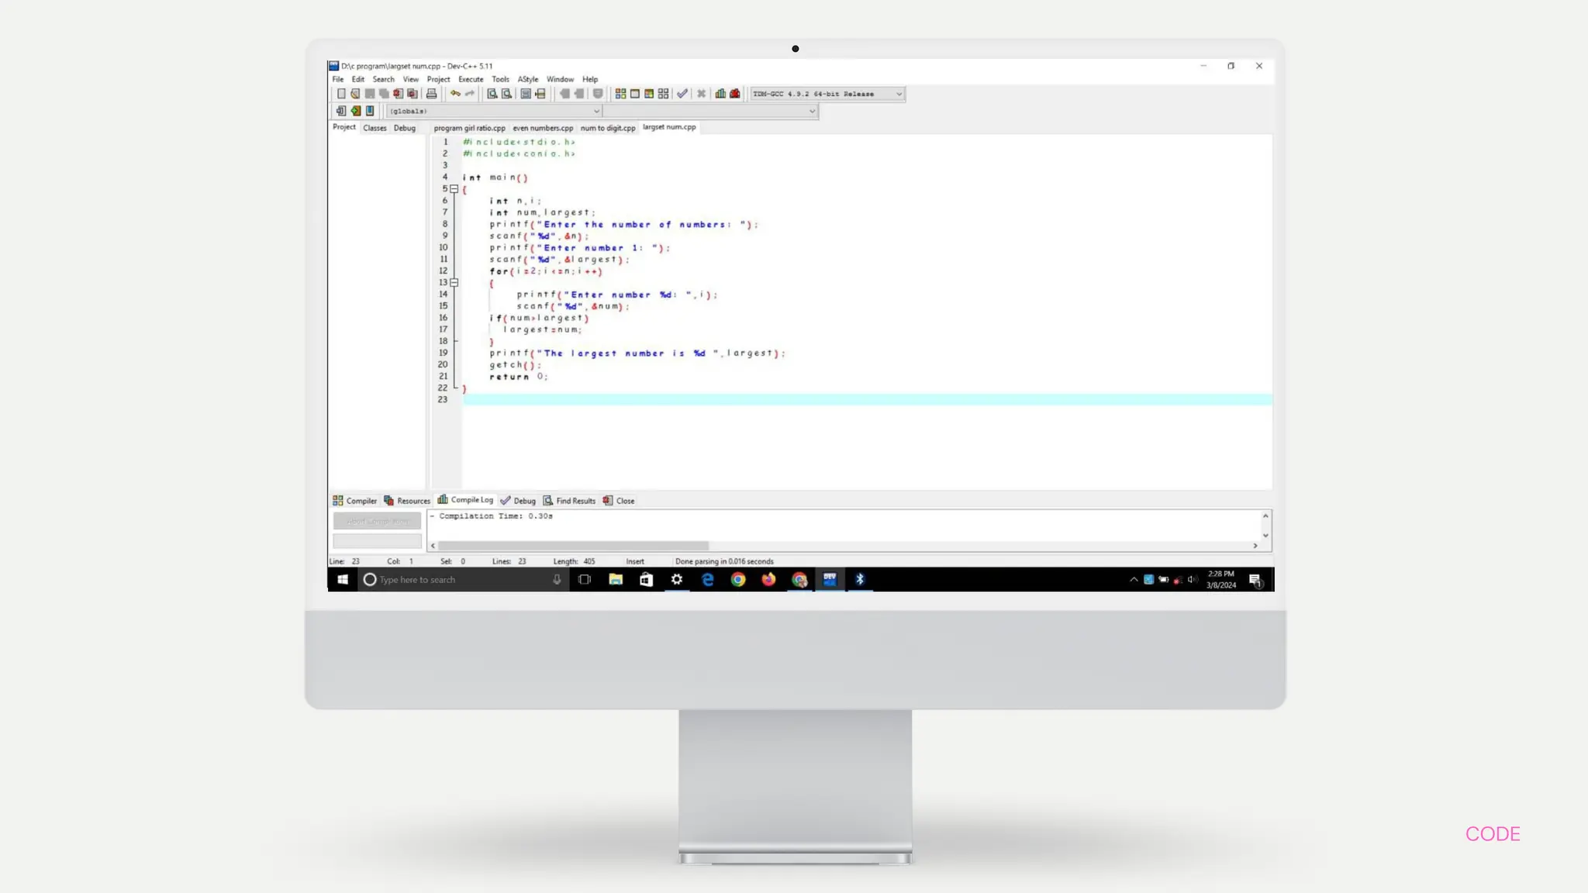Click the Profile analysis chart icon

(720, 94)
